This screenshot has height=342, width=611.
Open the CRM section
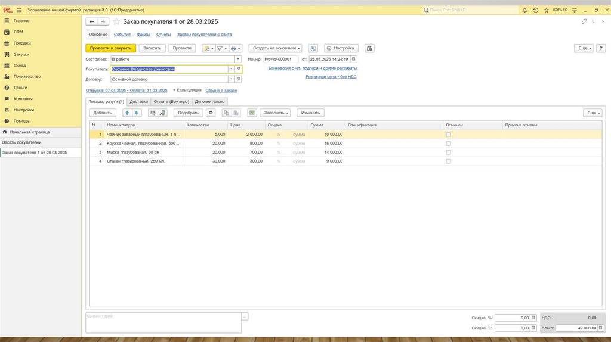(x=18, y=32)
